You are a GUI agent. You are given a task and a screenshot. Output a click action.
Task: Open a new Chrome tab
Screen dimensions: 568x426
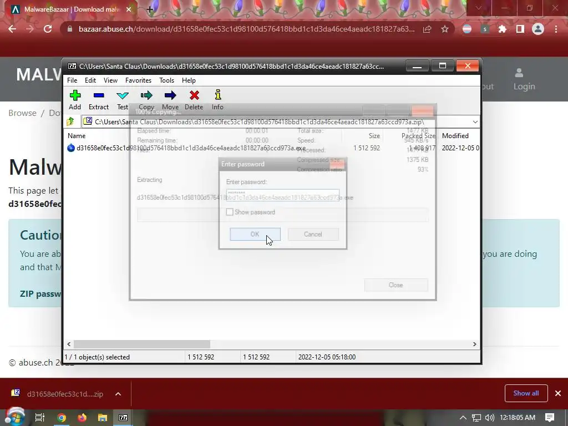(150, 9)
